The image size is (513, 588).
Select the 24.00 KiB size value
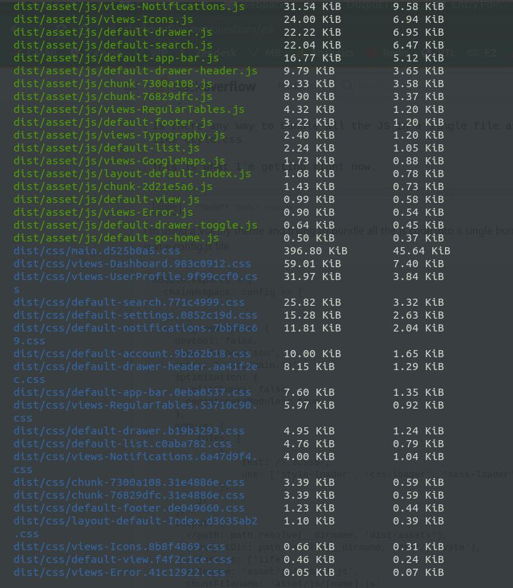pyautogui.click(x=312, y=19)
